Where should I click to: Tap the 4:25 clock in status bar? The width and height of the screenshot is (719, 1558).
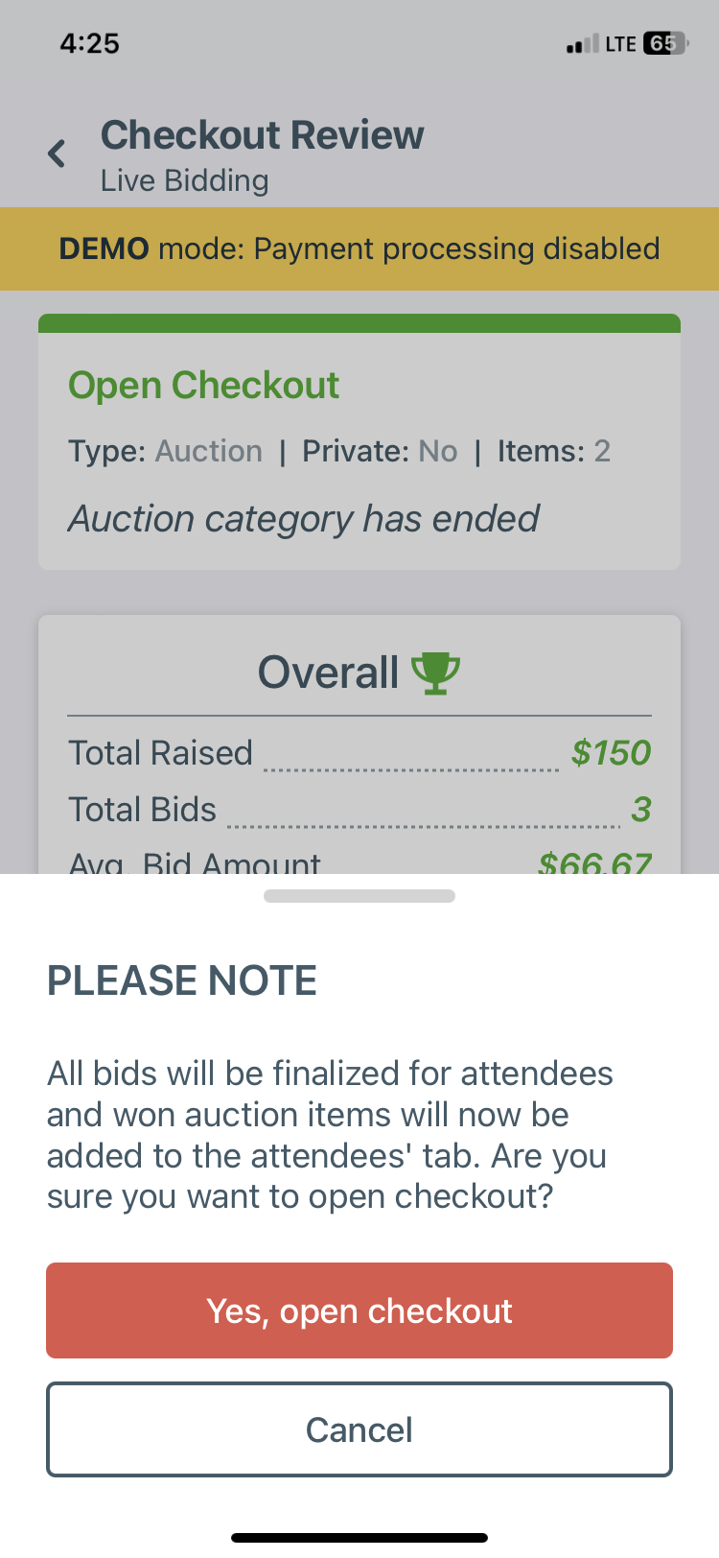pos(89,43)
